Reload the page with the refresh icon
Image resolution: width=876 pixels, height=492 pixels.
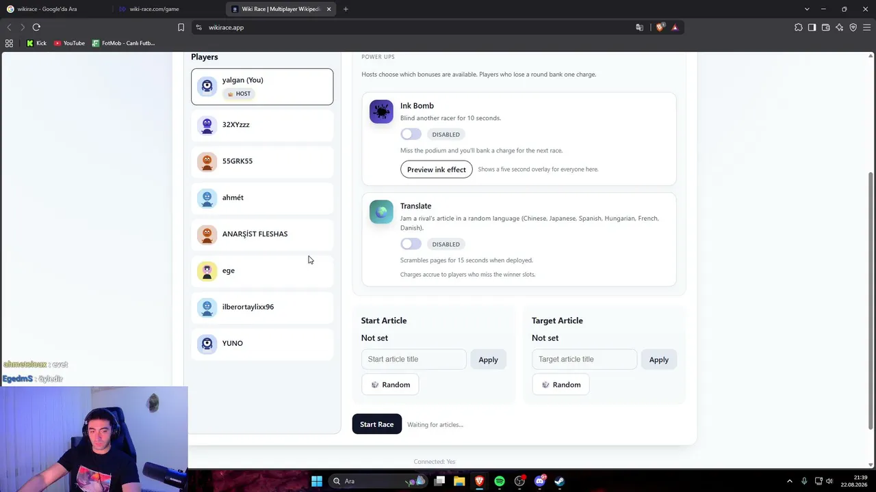pos(36,27)
